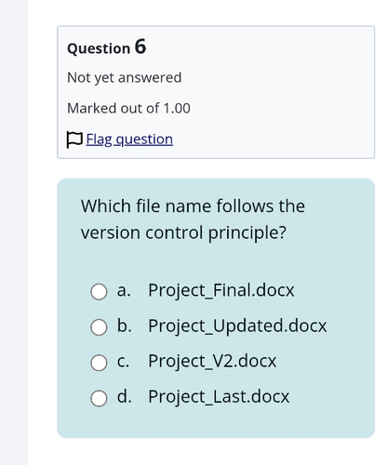Click the gray left sidebar strip
The height and width of the screenshot is (465, 387).
14,232
